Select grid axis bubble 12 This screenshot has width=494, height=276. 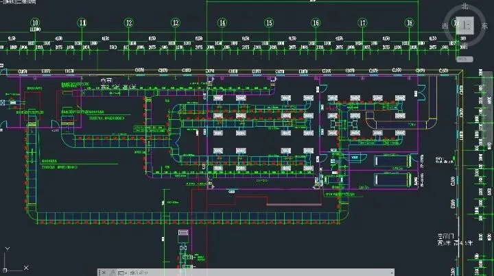pos(128,23)
